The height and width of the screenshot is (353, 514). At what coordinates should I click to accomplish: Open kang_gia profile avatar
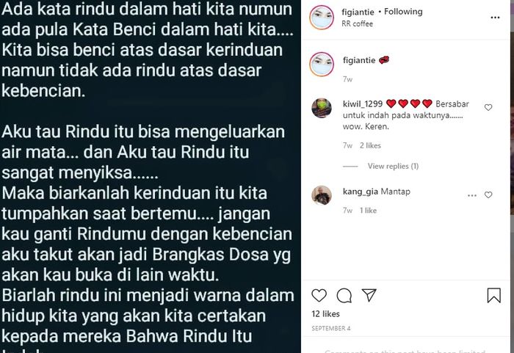pos(322,195)
